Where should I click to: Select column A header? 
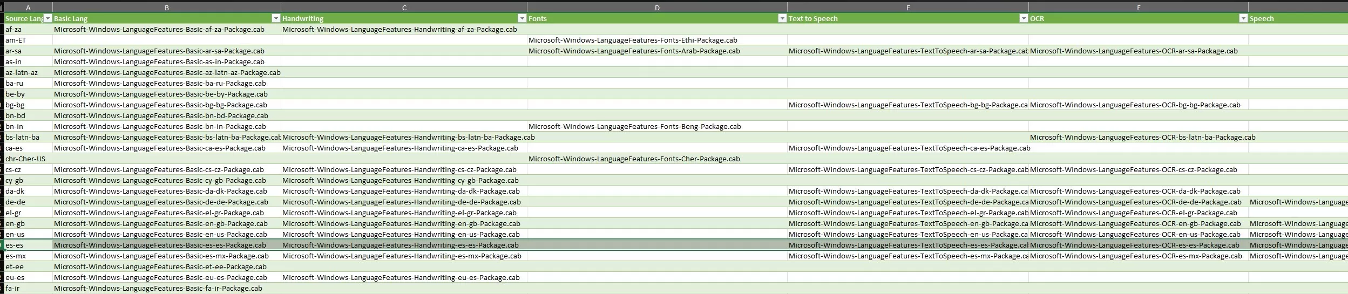tap(28, 8)
